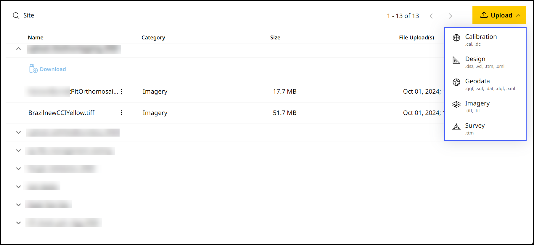
Task: Click the next page arrow
Action: coord(450,16)
